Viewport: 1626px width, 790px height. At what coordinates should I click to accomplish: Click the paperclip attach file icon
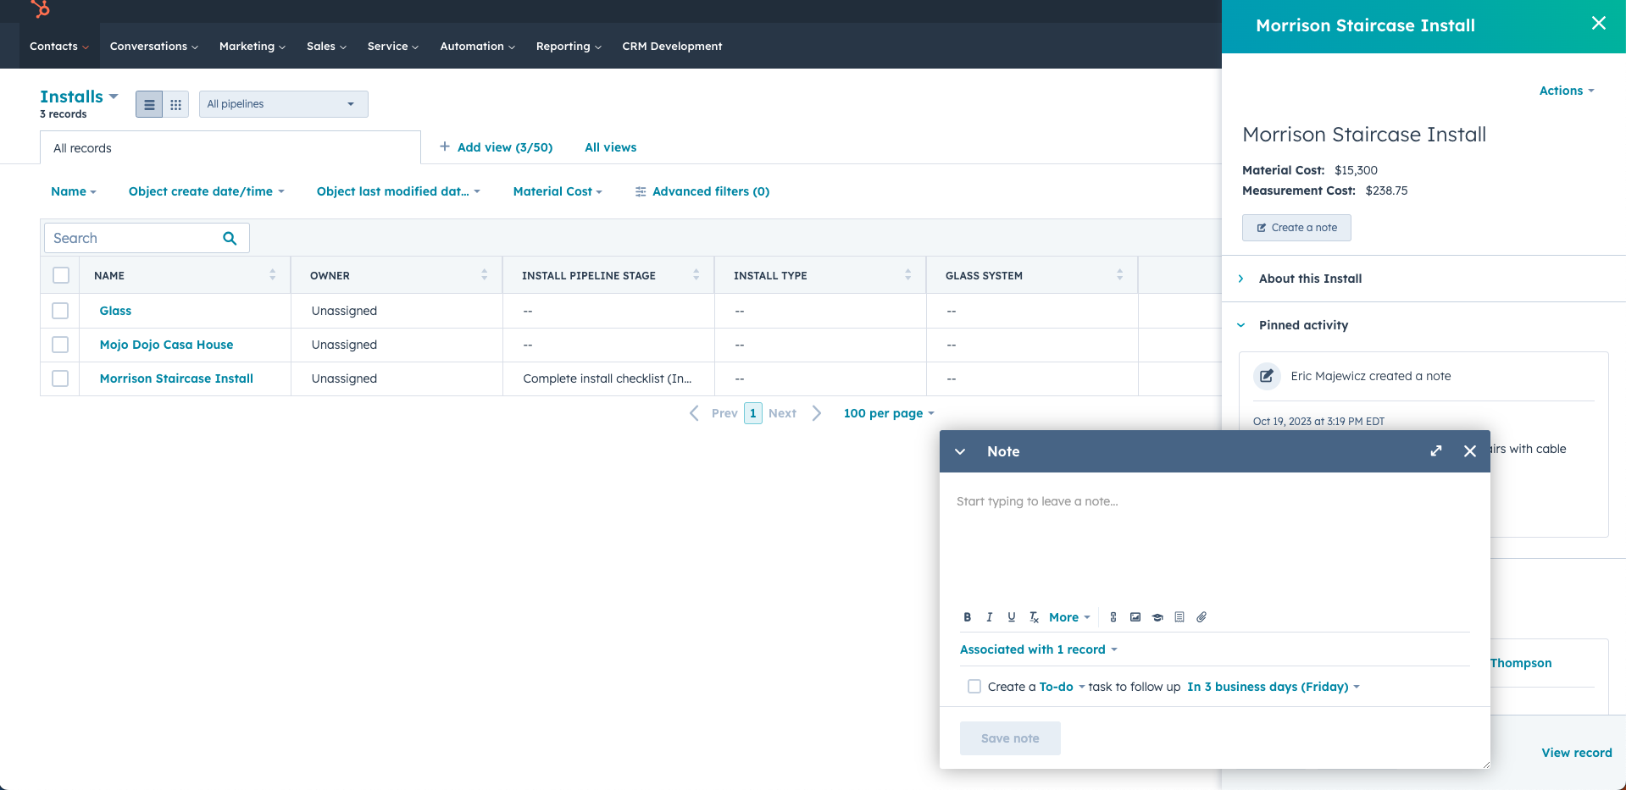click(1201, 617)
